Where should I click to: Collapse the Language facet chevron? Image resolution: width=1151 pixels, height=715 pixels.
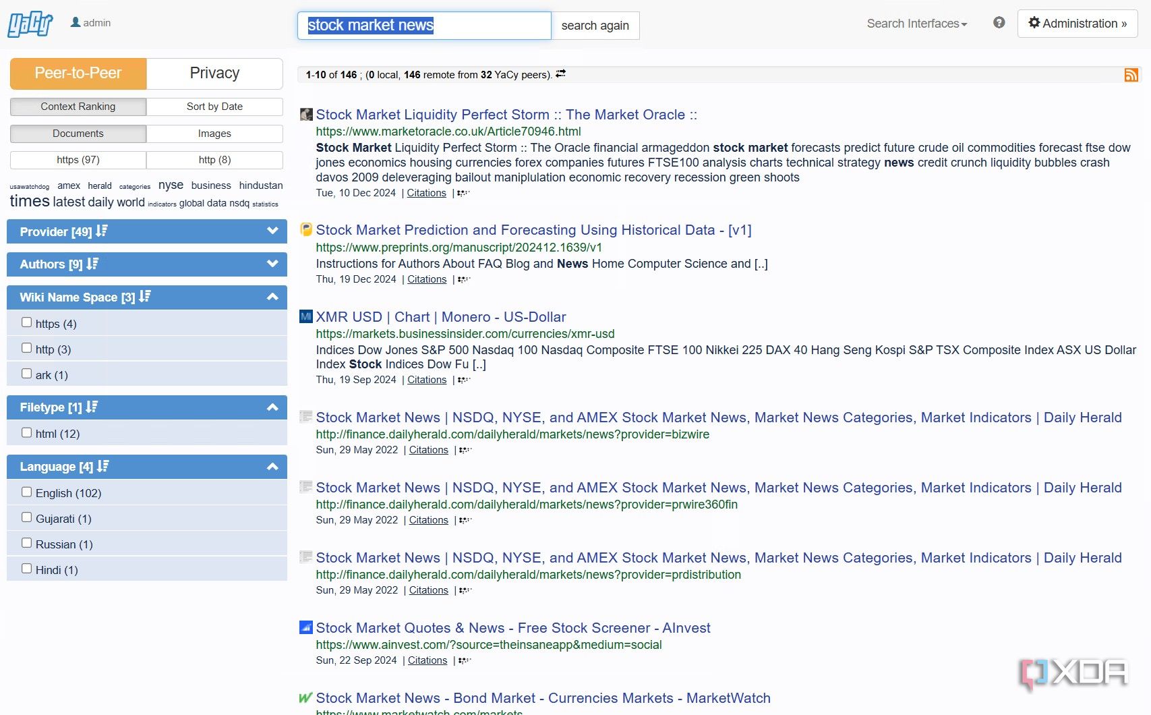(x=272, y=467)
